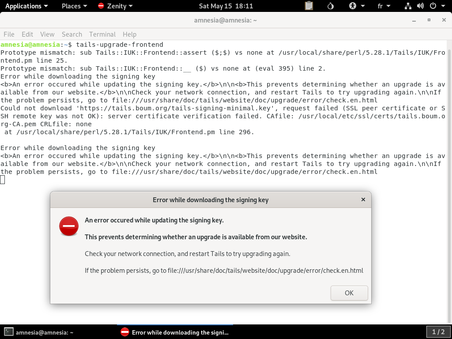Click OK in the error dialog
Screen dimensions: 452x339
point(349,293)
